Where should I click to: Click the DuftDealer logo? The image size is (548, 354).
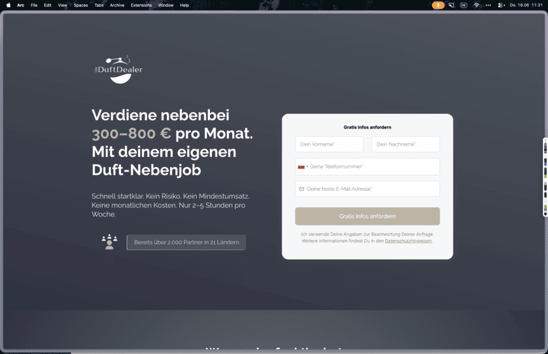[x=119, y=69]
